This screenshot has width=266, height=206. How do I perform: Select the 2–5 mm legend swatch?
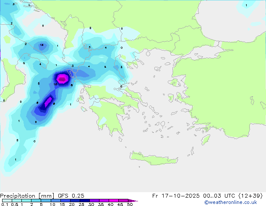[x=36, y=201]
